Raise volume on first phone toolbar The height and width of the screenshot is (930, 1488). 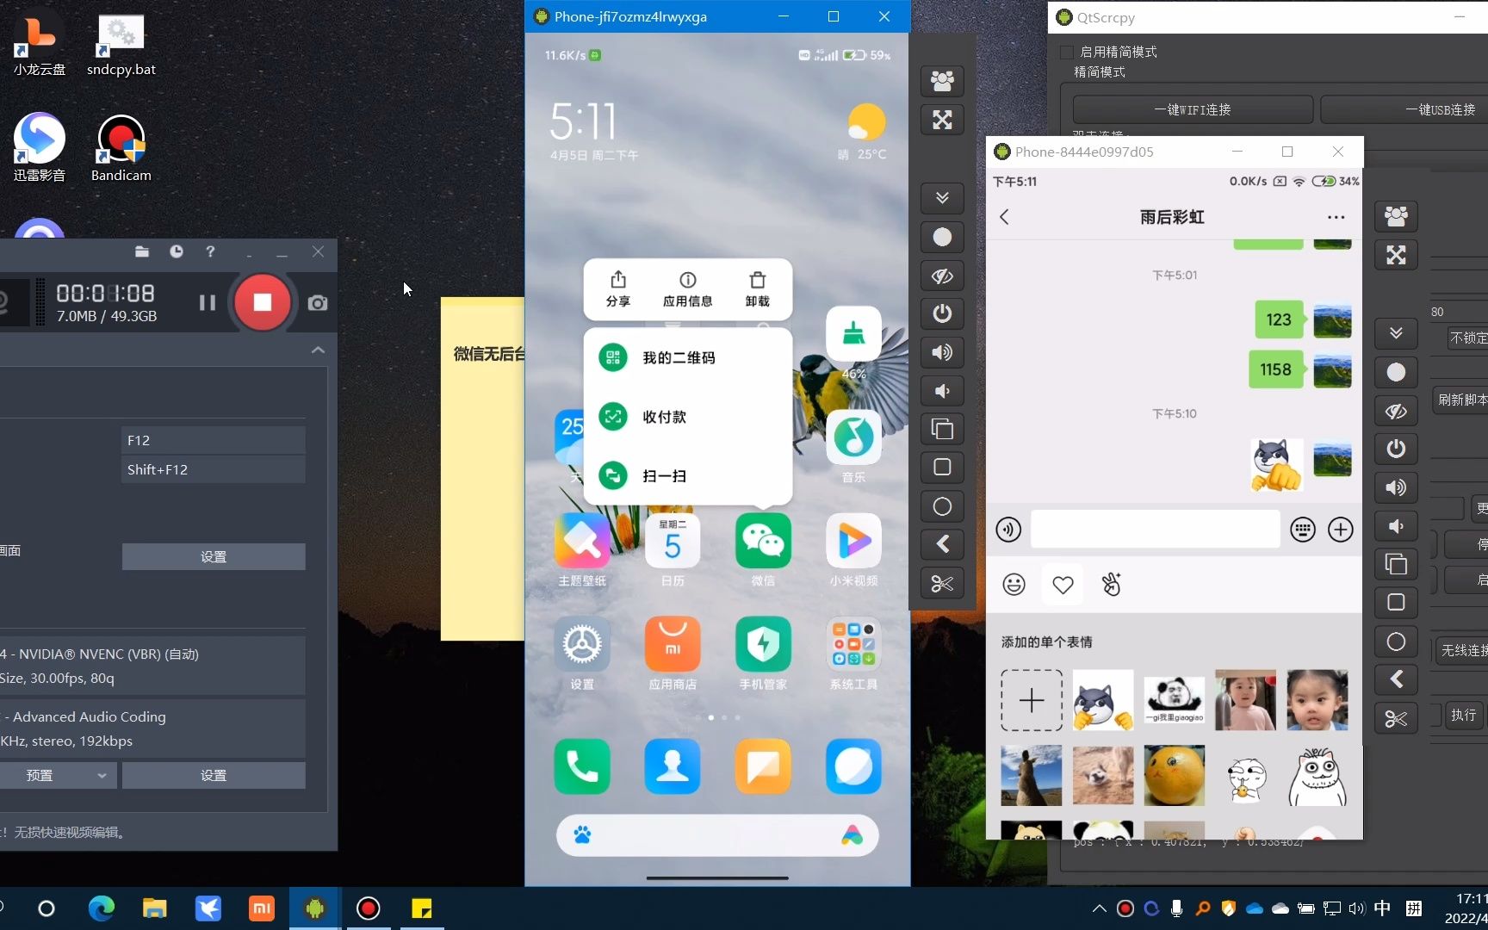(x=942, y=352)
